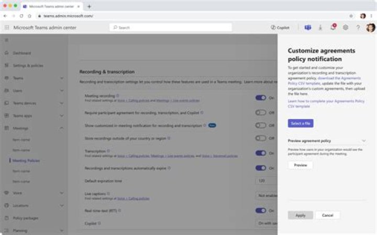Expand the Planning sidebar chevron
Image resolution: width=377 pixels, height=235 pixels.
[x=62, y=230]
